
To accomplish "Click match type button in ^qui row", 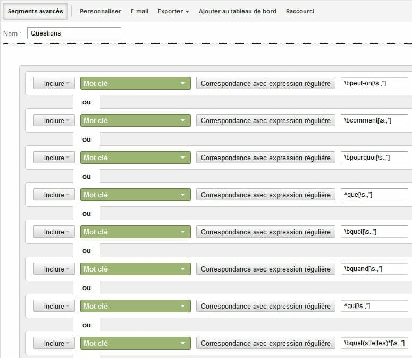I will (x=266, y=306).
